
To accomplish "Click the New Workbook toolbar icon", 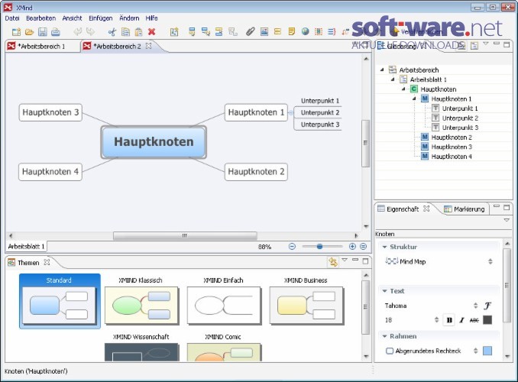I will point(16,32).
